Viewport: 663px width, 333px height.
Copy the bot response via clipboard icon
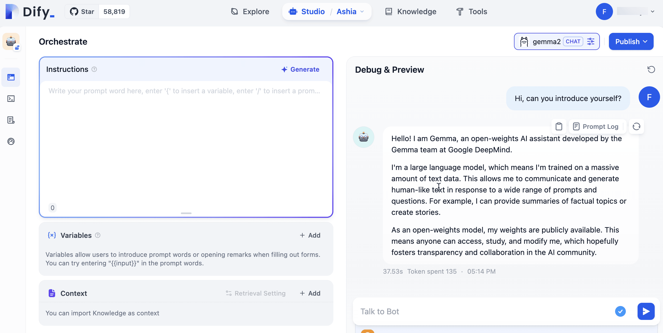(559, 126)
